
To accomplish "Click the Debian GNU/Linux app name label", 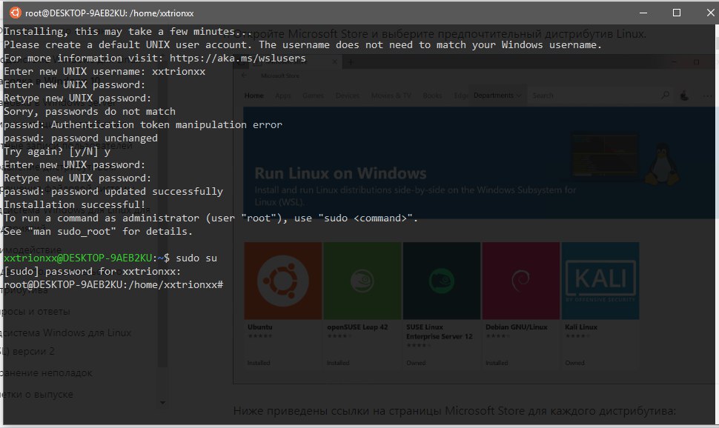I will click(x=517, y=327).
